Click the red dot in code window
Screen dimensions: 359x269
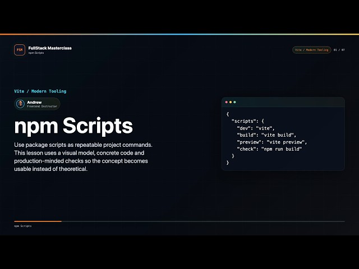tap(227, 102)
